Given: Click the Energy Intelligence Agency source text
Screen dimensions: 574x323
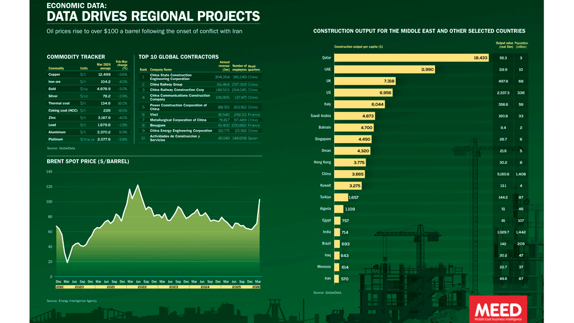Looking at the screenshot, I should tap(72, 301).
